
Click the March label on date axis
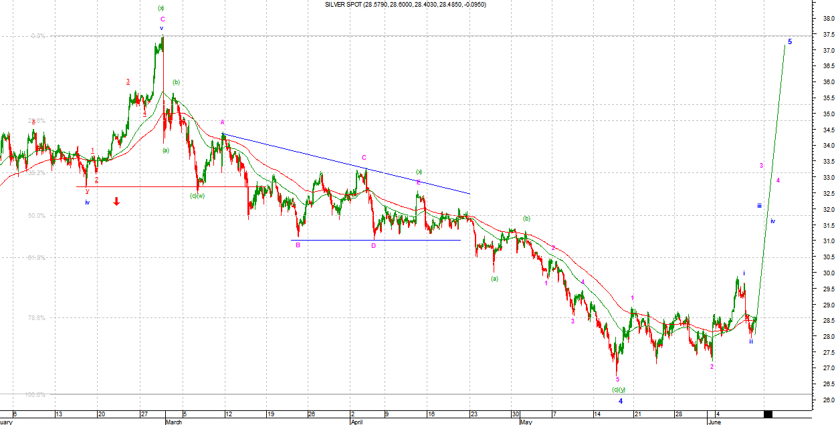(x=173, y=422)
